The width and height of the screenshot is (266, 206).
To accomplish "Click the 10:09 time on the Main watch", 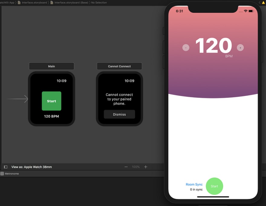I will [x=62, y=81].
